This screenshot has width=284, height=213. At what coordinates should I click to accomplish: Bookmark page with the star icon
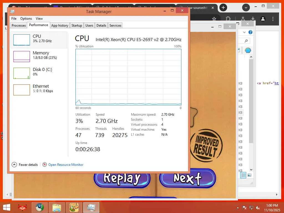click(214, 19)
